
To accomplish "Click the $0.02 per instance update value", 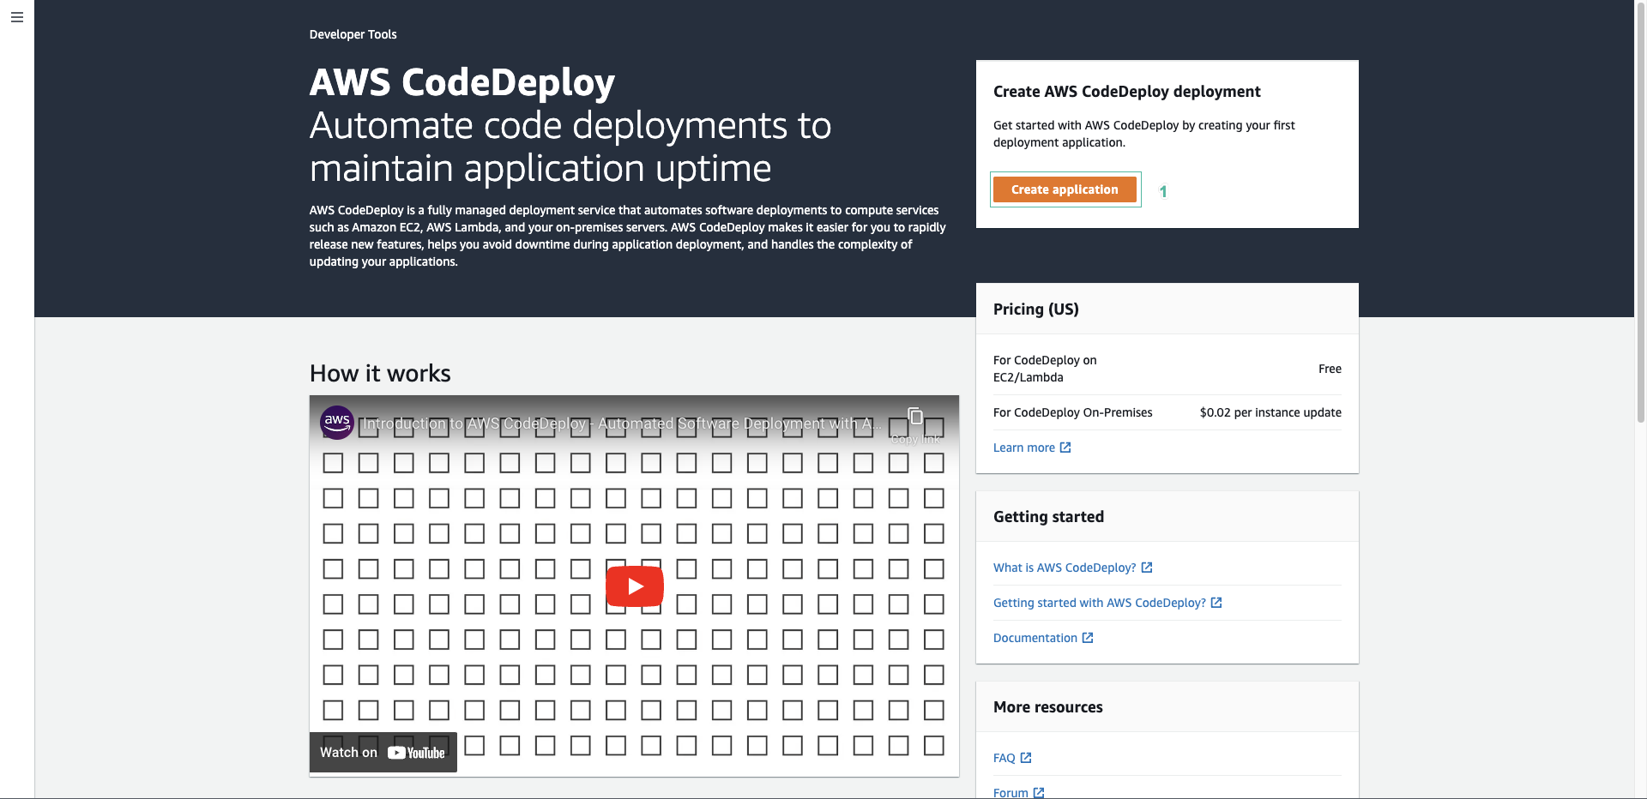I will (x=1270, y=412).
